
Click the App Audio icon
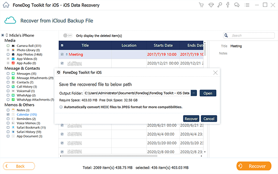tap(13, 63)
